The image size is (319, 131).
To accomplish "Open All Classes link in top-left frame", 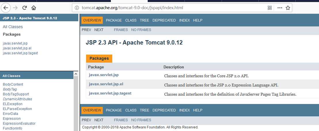I will click(x=13, y=27).
